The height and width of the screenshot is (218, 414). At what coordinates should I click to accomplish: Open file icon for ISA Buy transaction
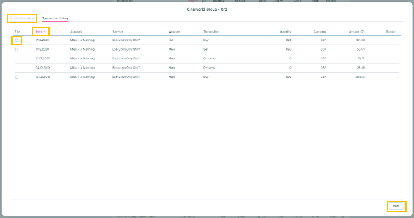point(17,40)
